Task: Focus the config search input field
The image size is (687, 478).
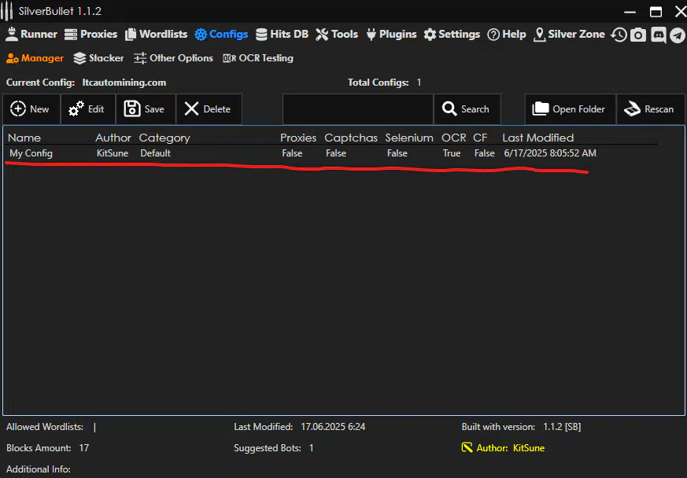Action: pos(358,109)
